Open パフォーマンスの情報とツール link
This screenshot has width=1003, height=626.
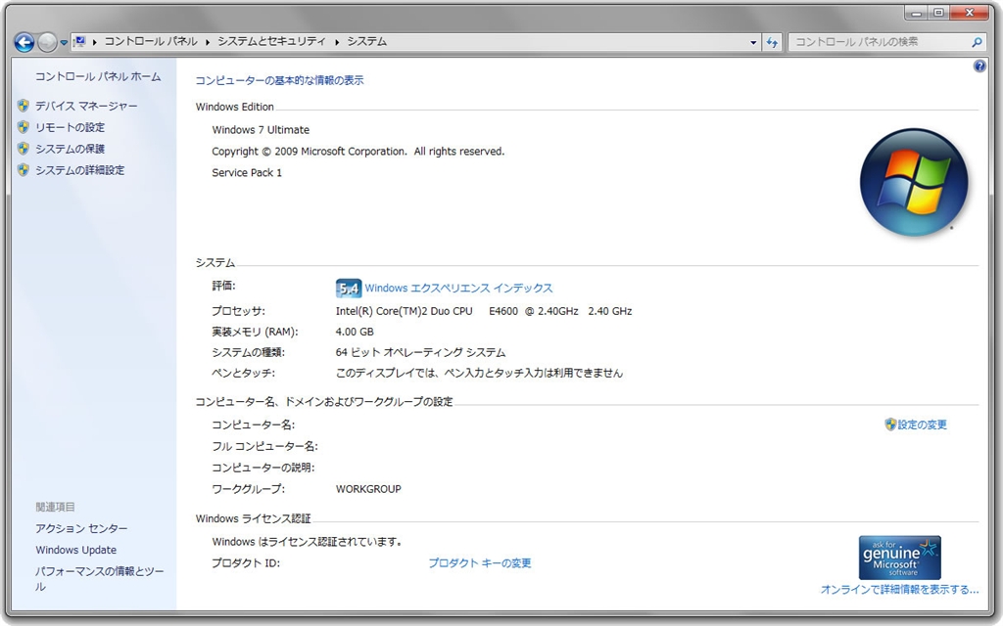click(100, 579)
